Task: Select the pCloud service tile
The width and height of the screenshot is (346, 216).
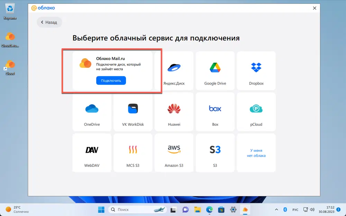Action: pyautogui.click(x=256, y=112)
